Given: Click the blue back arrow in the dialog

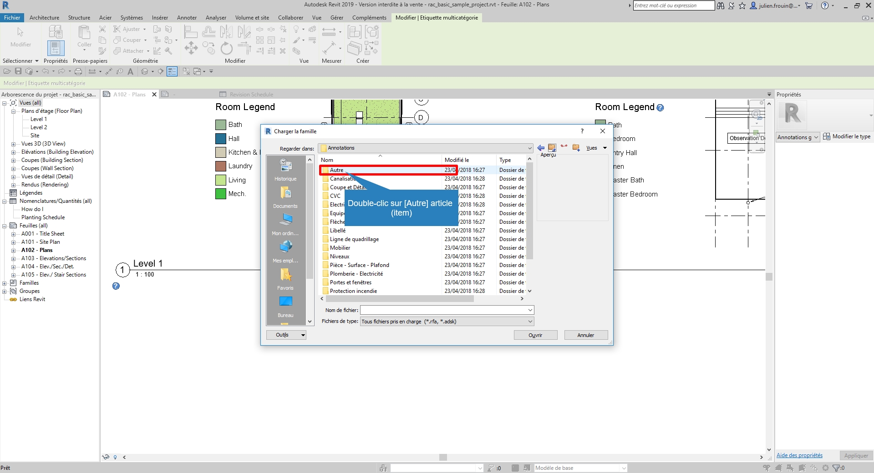Looking at the screenshot, I should pyautogui.click(x=541, y=148).
